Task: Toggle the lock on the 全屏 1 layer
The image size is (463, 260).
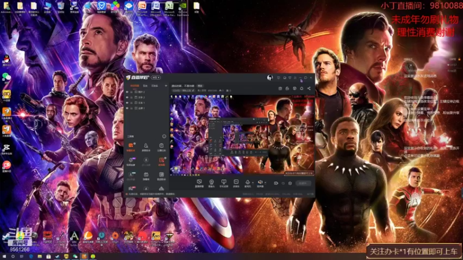Action: [131, 108]
